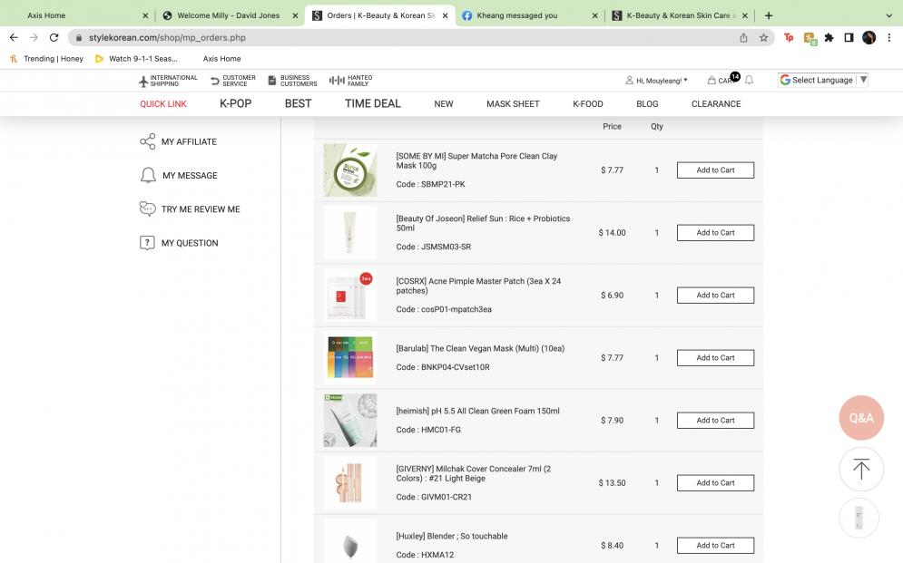Add the Super Matcha Clay Mask to cart

pos(715,170)
